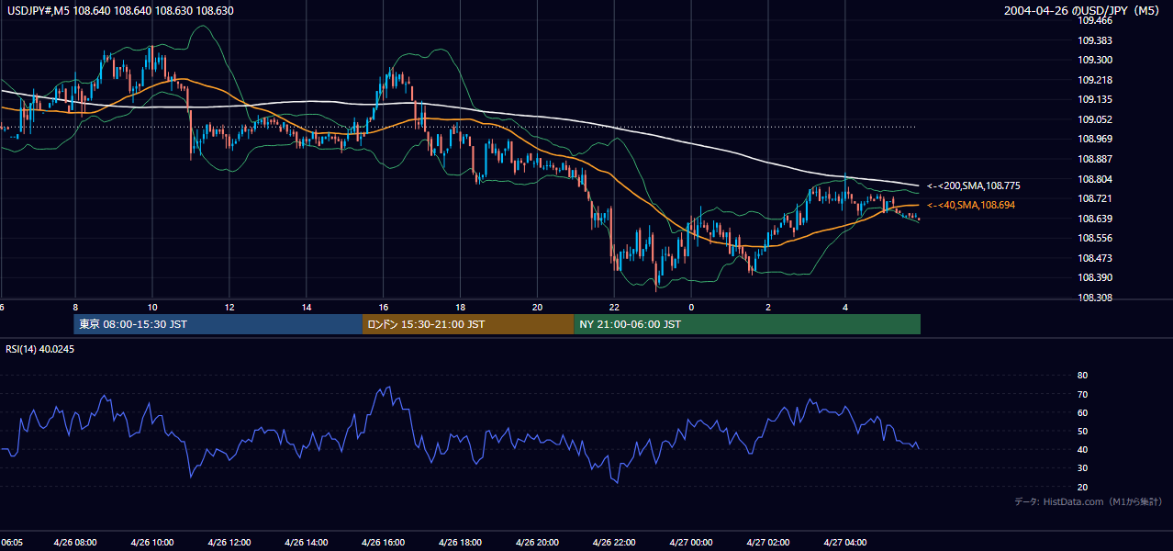This screenshot has height=551, width=1173.
Task: Click the RSI 30 level label
Action: coord(1082,468)
